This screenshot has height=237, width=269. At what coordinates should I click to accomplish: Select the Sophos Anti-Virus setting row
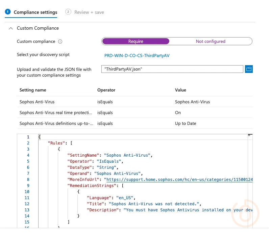click(x=37, y=102)
